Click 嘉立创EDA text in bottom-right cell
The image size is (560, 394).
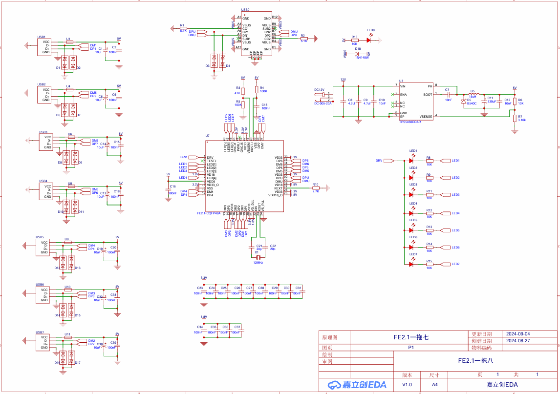pos(502,385)
